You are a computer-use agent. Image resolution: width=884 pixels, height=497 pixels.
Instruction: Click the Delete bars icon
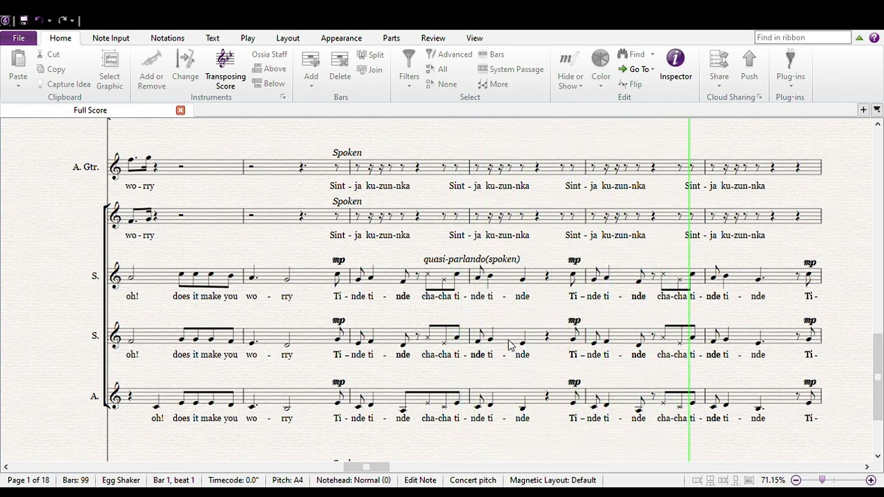pos(340,60)
